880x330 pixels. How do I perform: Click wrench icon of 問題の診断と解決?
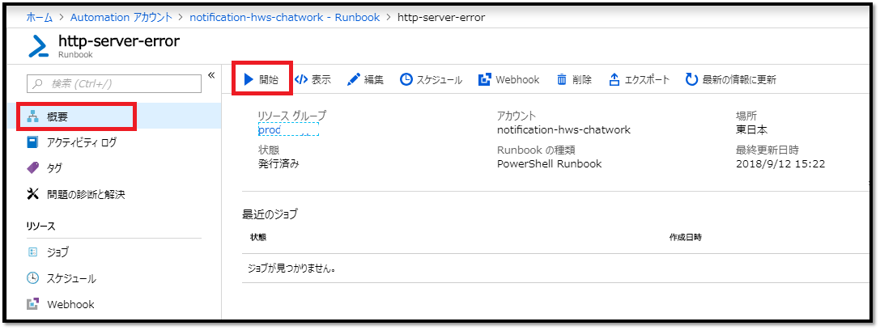click(x=32, y=194)
